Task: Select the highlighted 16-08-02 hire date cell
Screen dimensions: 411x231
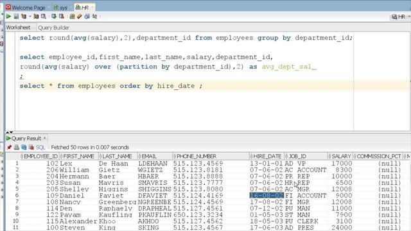Action: point(267,196)
